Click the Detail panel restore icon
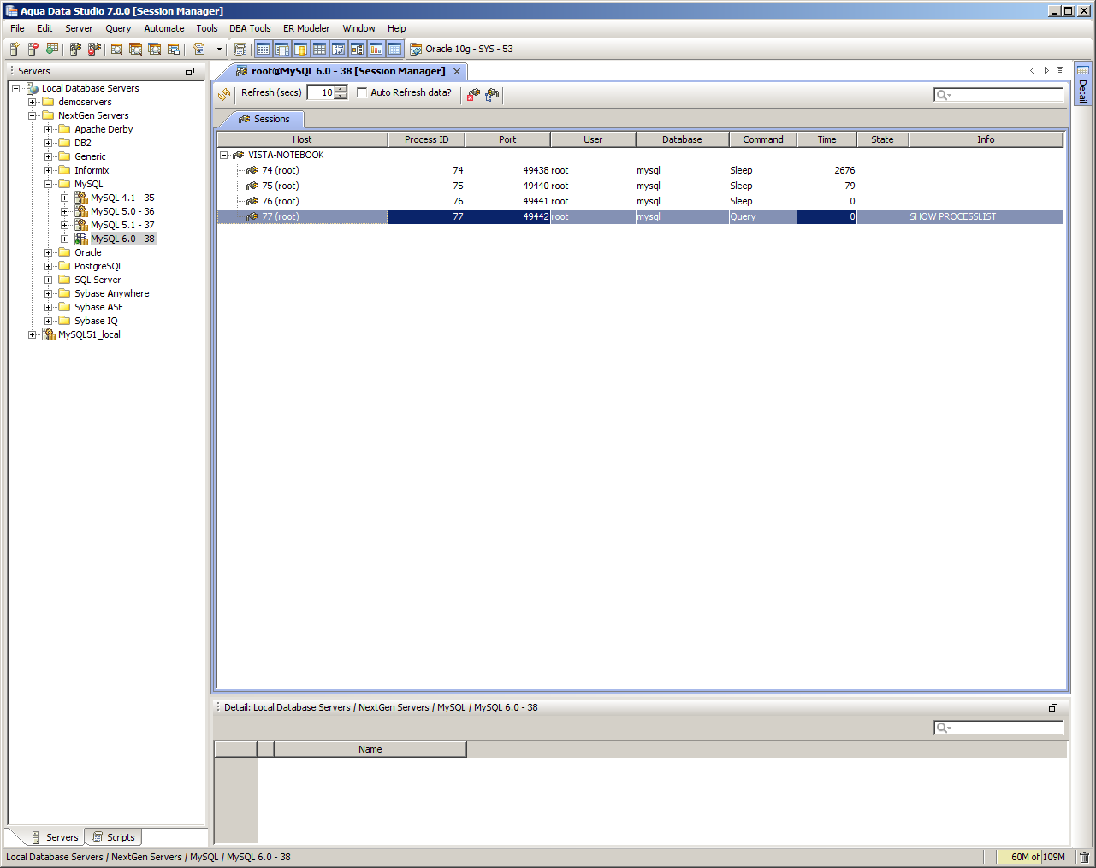The height and width of the screenshot is (868, 1096). point(1053,707)
